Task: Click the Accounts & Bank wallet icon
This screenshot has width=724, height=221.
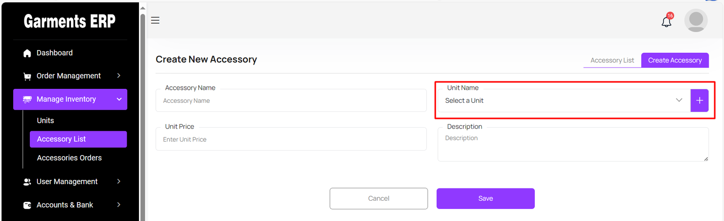Action: click(27, 205)
